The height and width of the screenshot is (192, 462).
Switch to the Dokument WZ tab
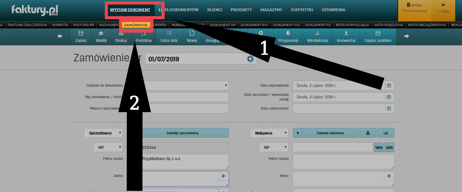287,25
